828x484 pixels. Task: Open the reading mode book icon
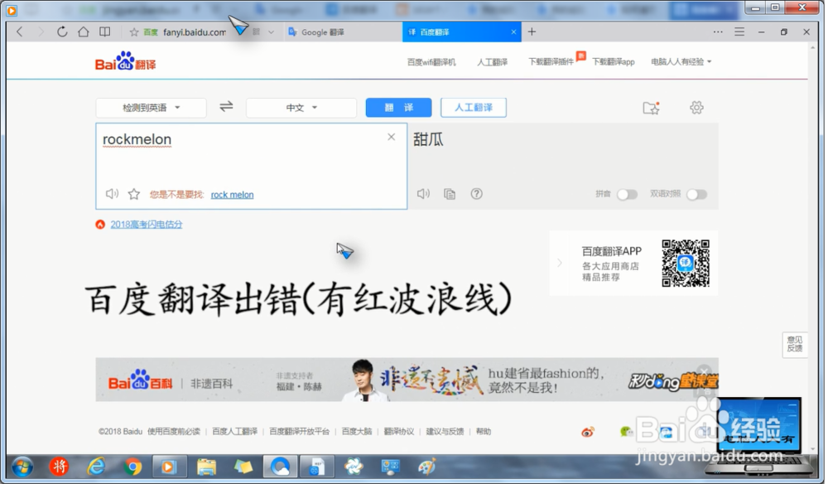(x=105, y=31)
